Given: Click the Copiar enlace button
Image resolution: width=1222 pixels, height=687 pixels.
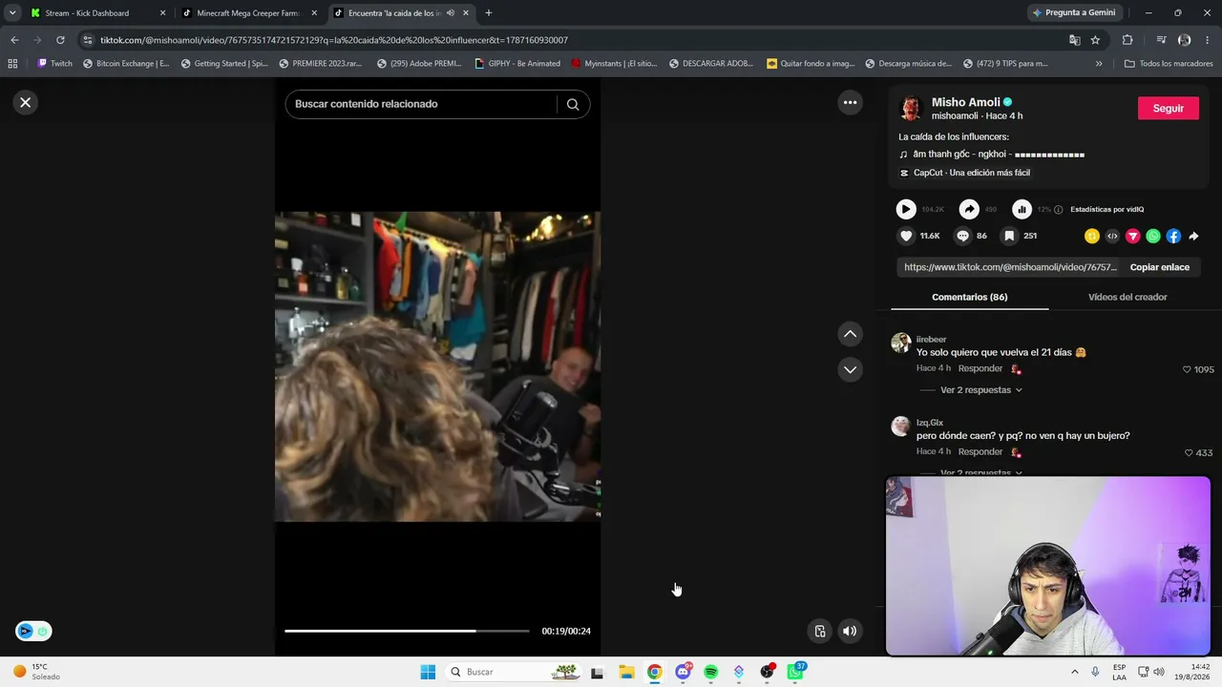Looking at the screenshot, I should [x=1159, y=267].
